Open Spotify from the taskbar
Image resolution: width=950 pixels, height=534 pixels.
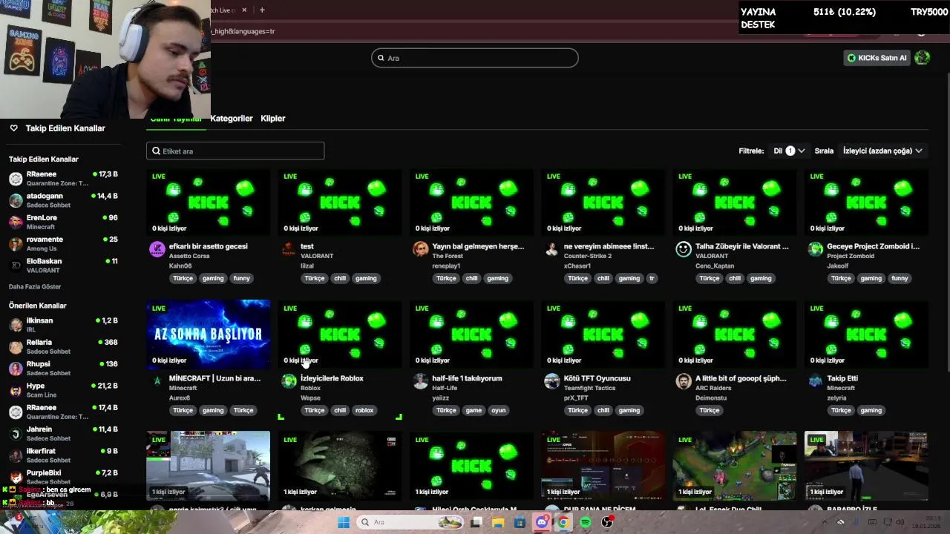pos(585,522)
